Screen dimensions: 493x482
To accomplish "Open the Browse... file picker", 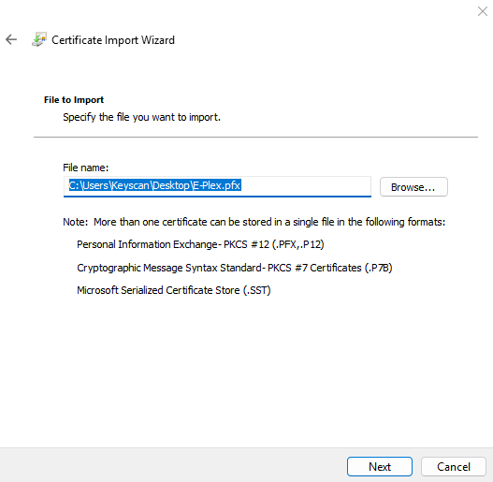I will coord(413,187).
